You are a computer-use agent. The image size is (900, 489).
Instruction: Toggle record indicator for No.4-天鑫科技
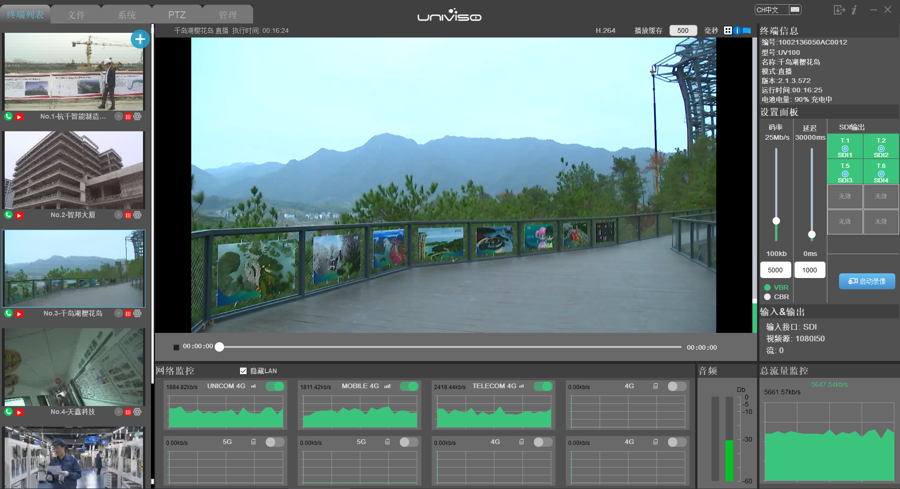click(119, 412)
